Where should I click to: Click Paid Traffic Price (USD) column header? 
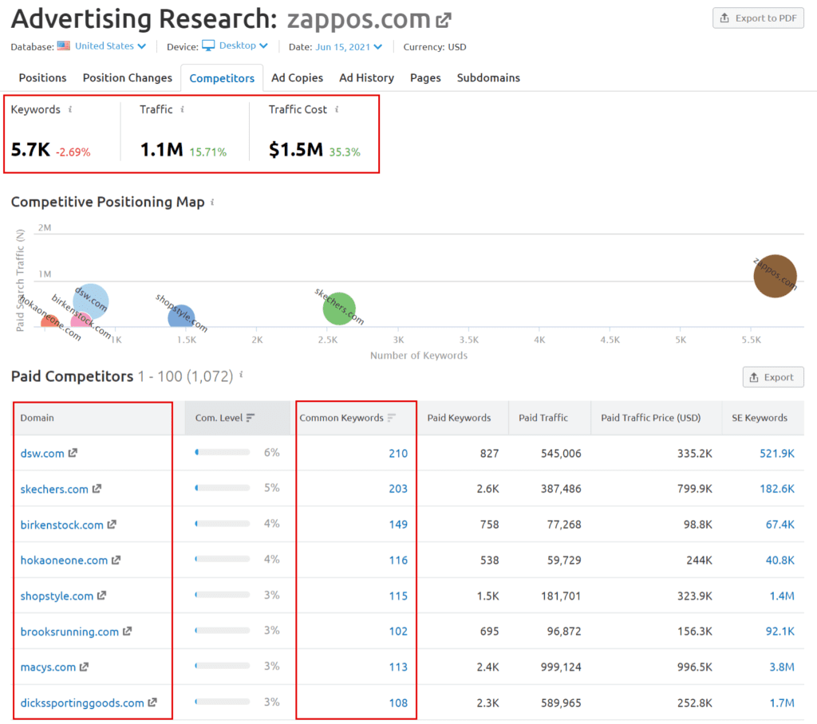(651, 418)
